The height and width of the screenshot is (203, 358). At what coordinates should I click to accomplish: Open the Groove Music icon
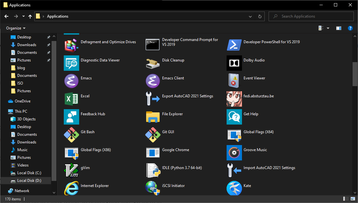coord(234,153)
